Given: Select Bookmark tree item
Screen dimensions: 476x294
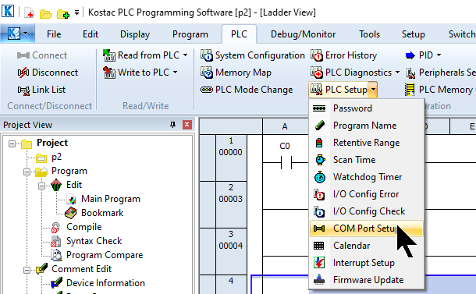Looking at the screenshot, I should pyautogui.click(x=102, y=213).
